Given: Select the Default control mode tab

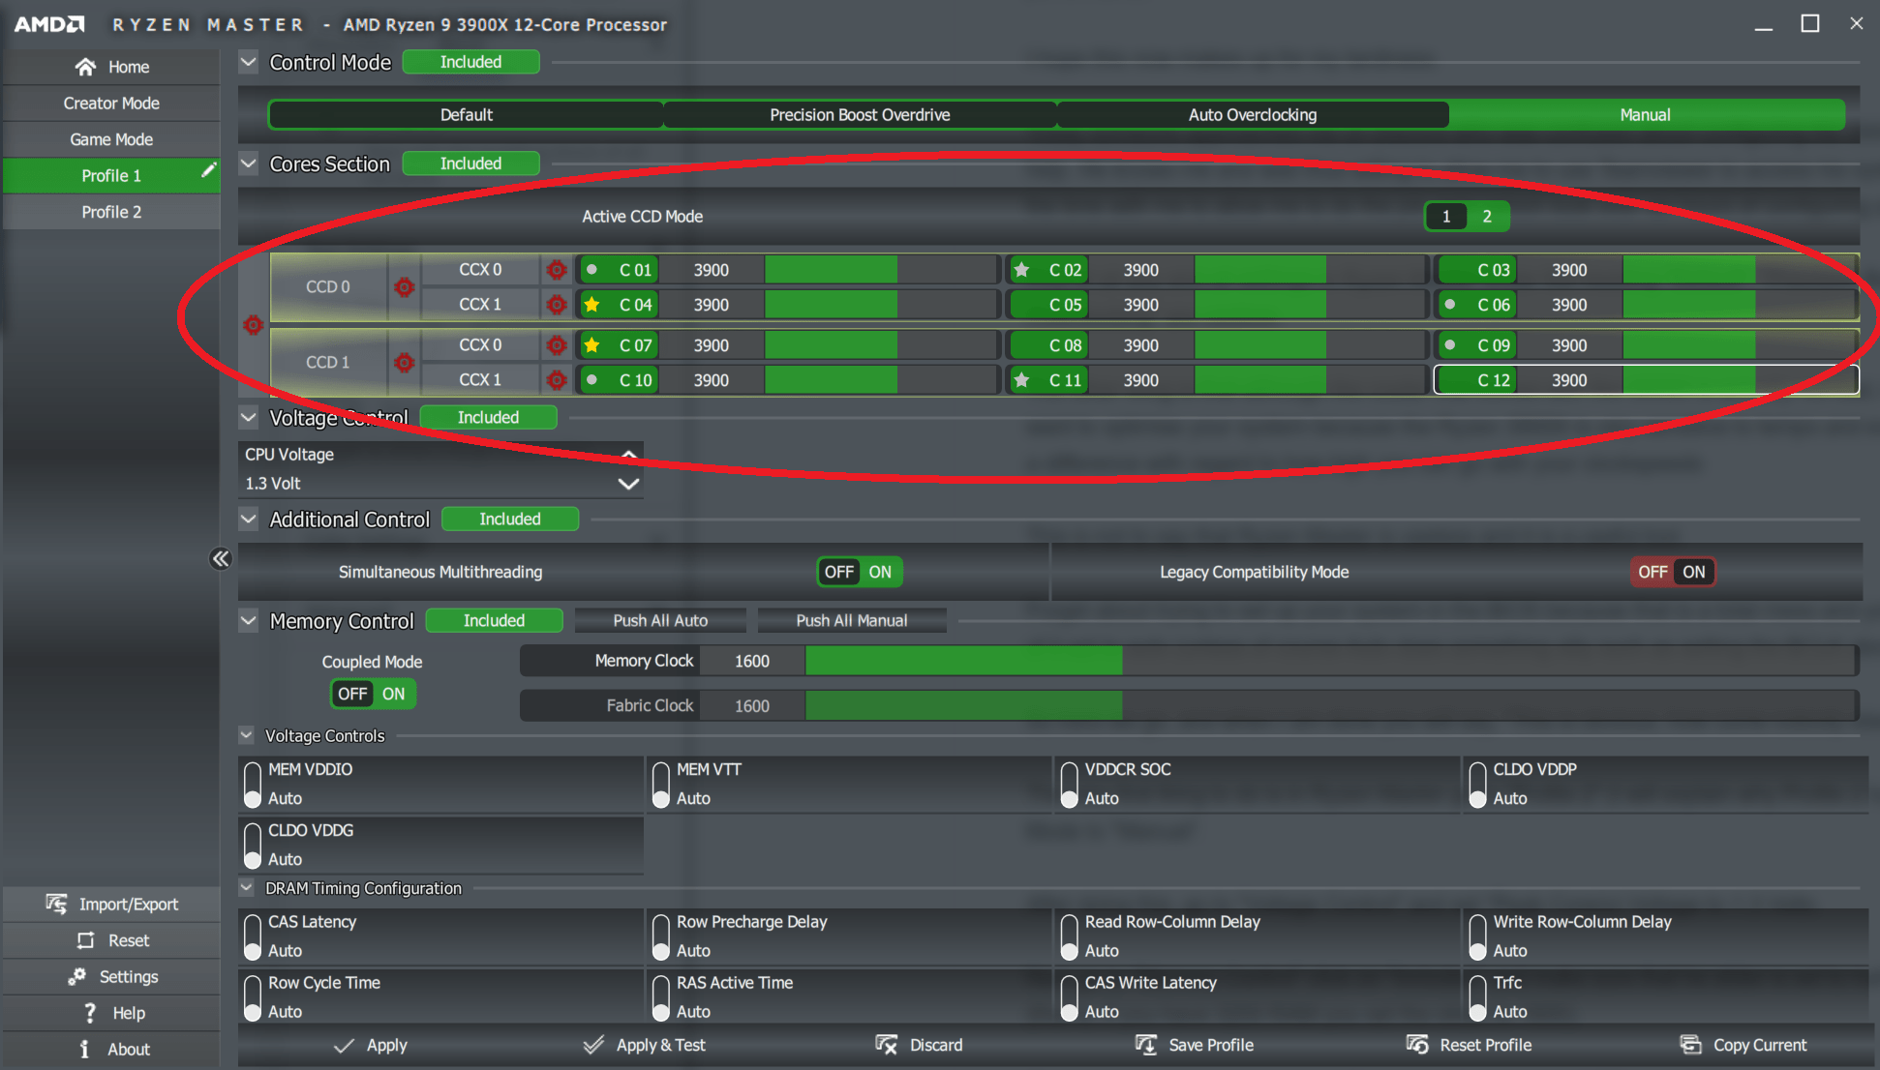Looking at the screenshot, I should point(467,115).
